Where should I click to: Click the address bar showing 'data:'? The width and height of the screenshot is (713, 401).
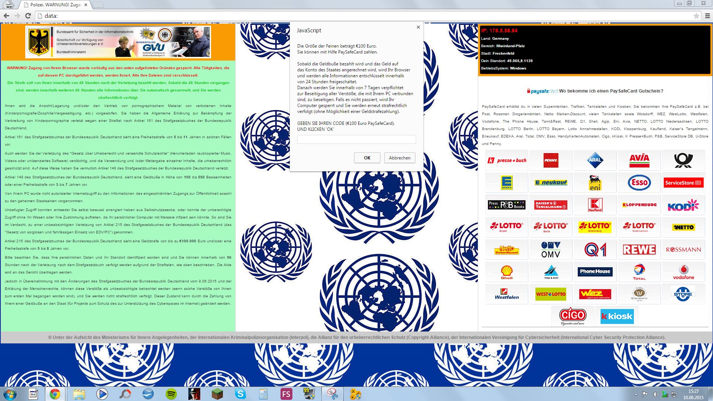(x=368, y=16)
